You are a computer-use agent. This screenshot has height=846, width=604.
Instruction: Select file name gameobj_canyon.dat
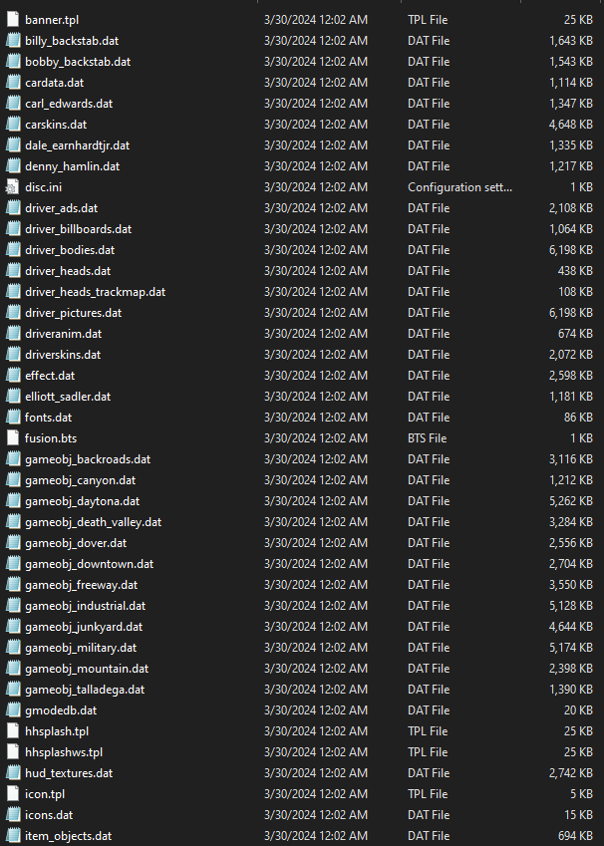coord(81,480)
